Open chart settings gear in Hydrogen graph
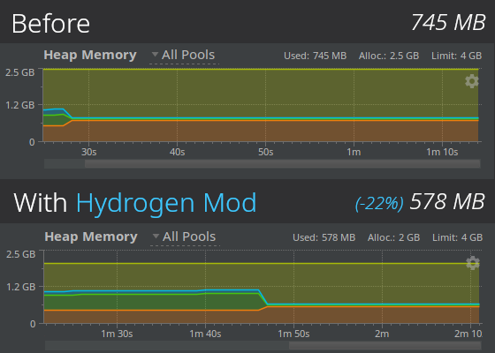 pos(473,263)
